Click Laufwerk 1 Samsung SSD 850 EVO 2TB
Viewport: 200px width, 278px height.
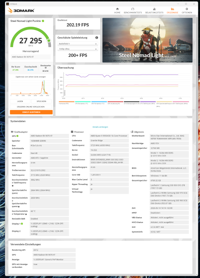tap(169, 187)
